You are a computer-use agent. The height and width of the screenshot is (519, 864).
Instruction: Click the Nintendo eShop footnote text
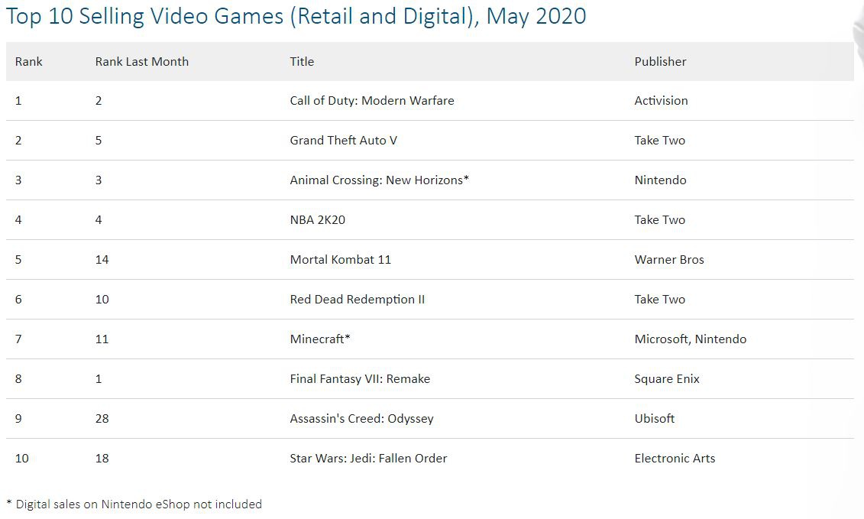pos(134,504)
